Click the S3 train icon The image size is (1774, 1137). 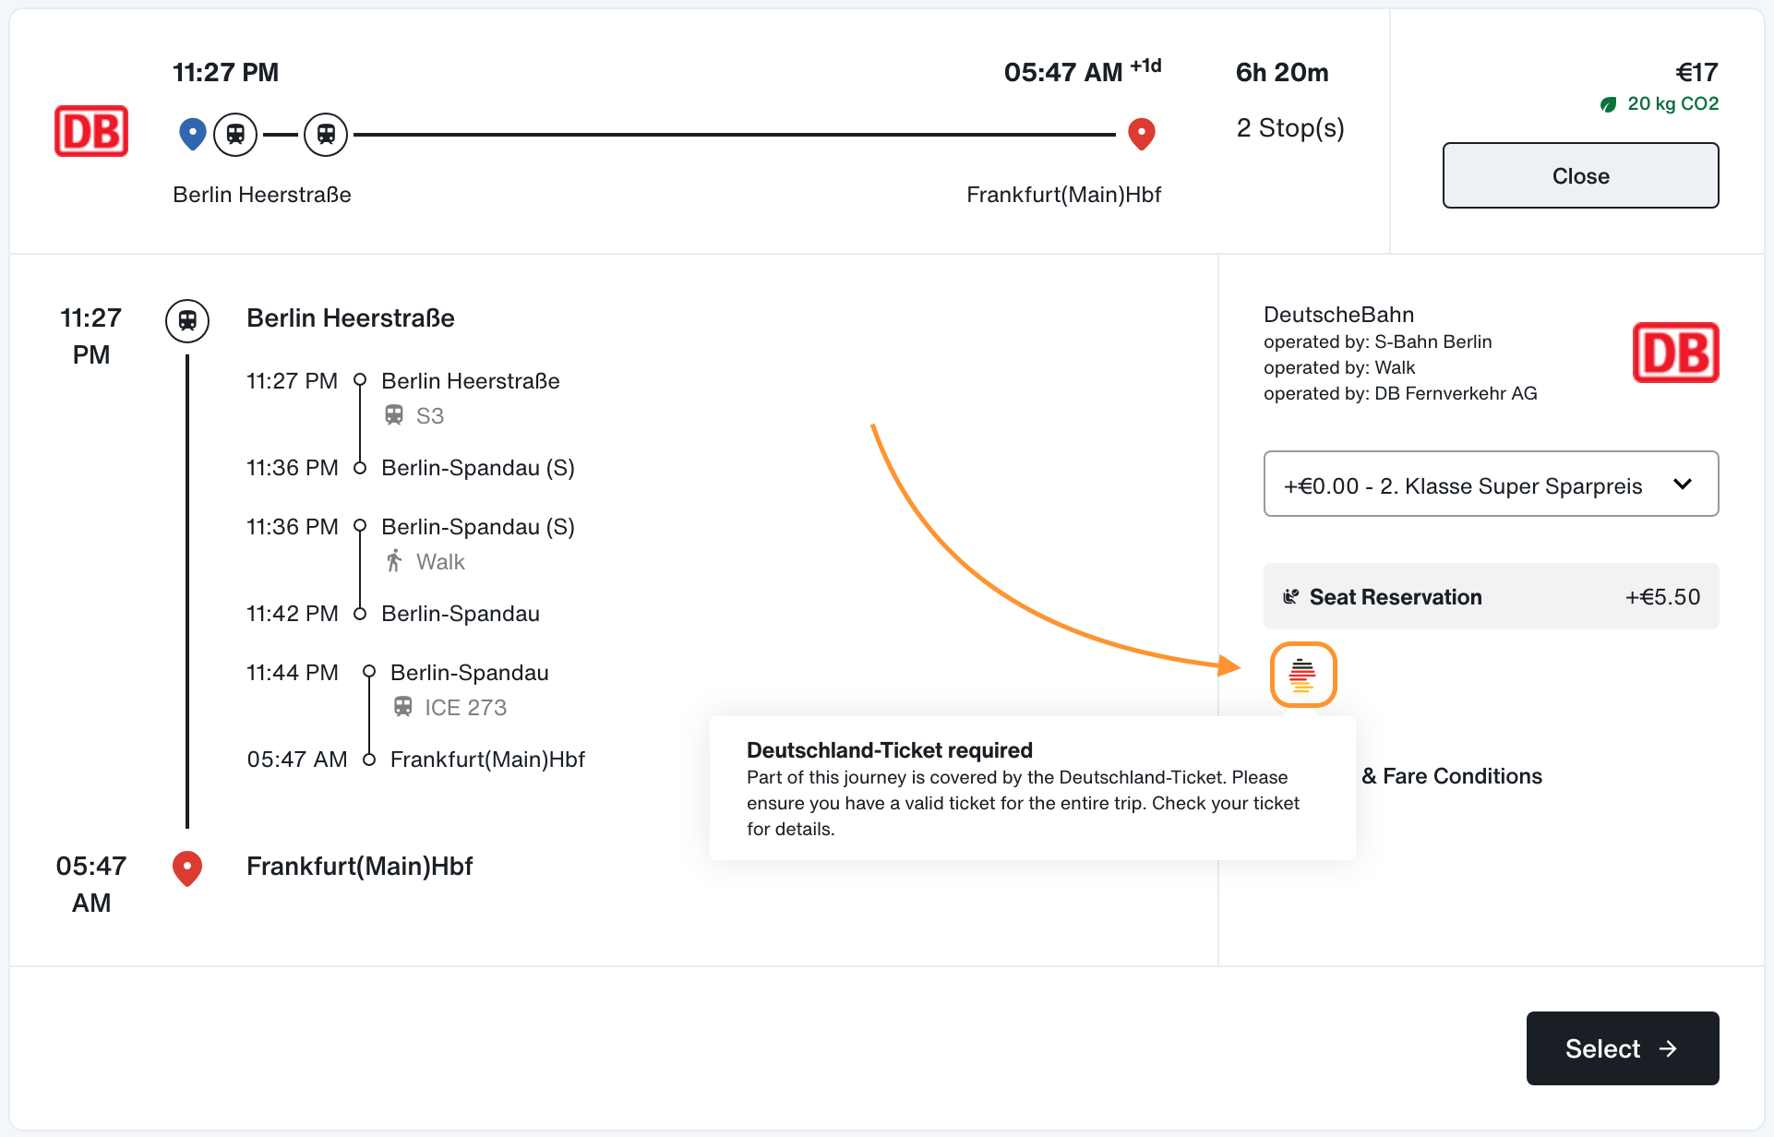tap(394, 415)
